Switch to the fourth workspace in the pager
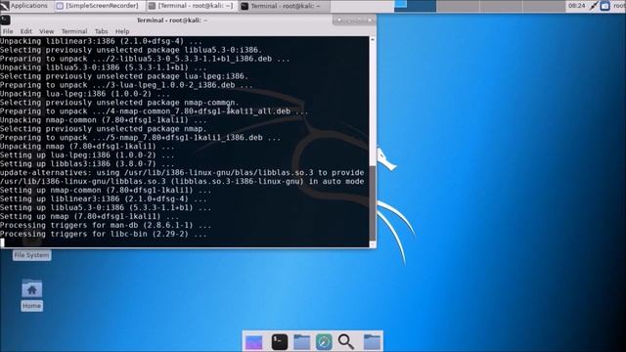 click(544, 6)
